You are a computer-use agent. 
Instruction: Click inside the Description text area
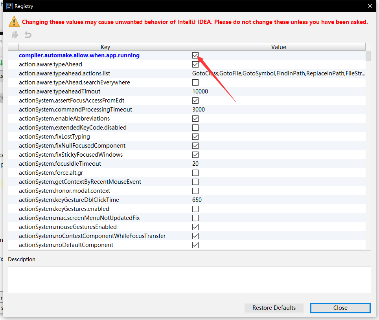pyautogui.click(x=189, y=280)
